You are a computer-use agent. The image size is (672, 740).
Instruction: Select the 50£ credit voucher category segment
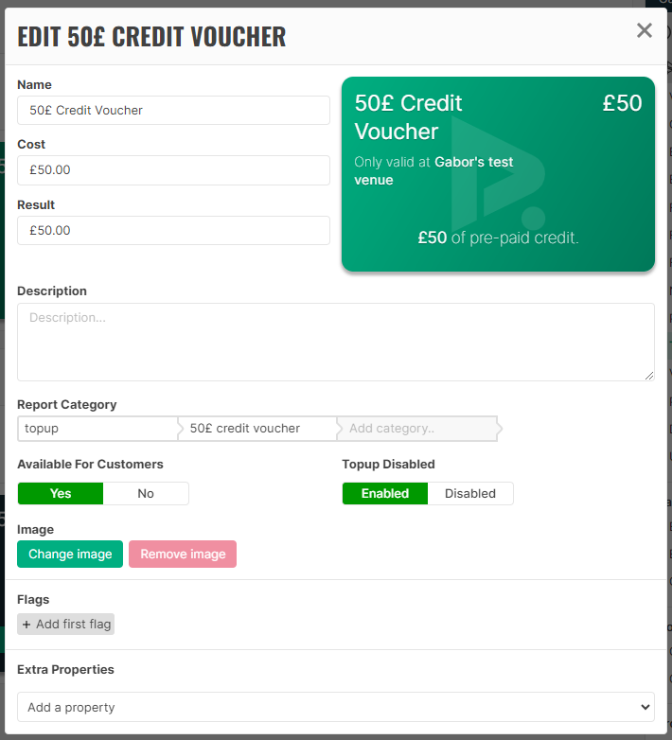[x=257, y=429]
